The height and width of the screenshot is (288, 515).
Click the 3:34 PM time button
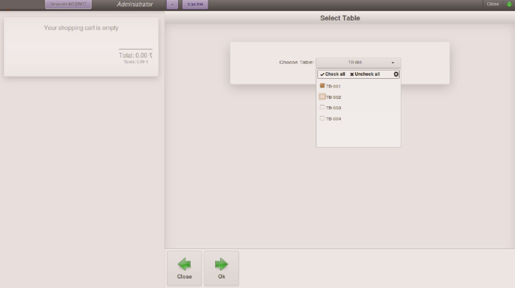click(195, 5)
